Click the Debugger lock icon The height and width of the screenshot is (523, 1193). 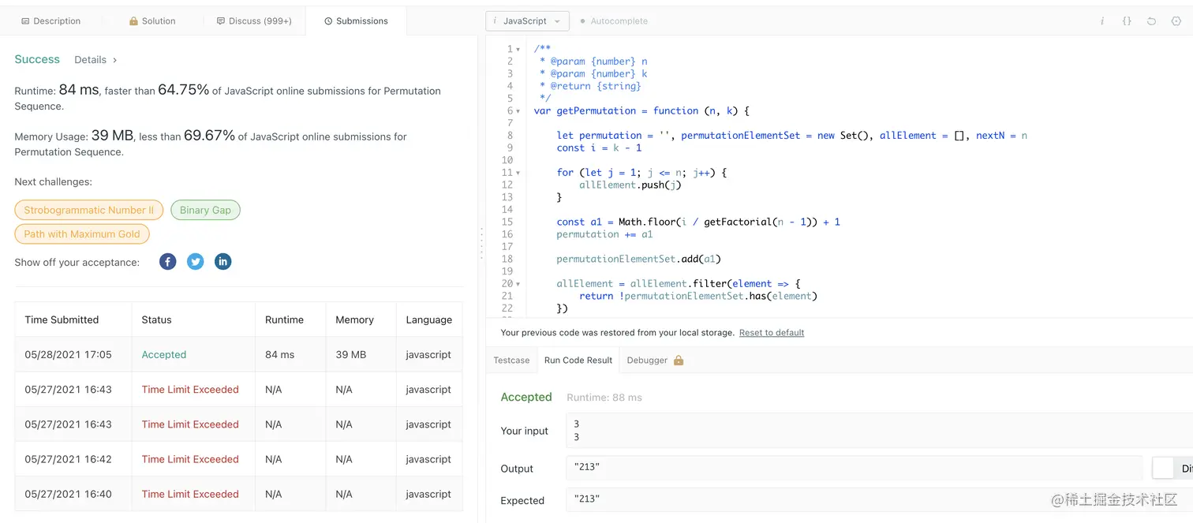click(679, 360)
